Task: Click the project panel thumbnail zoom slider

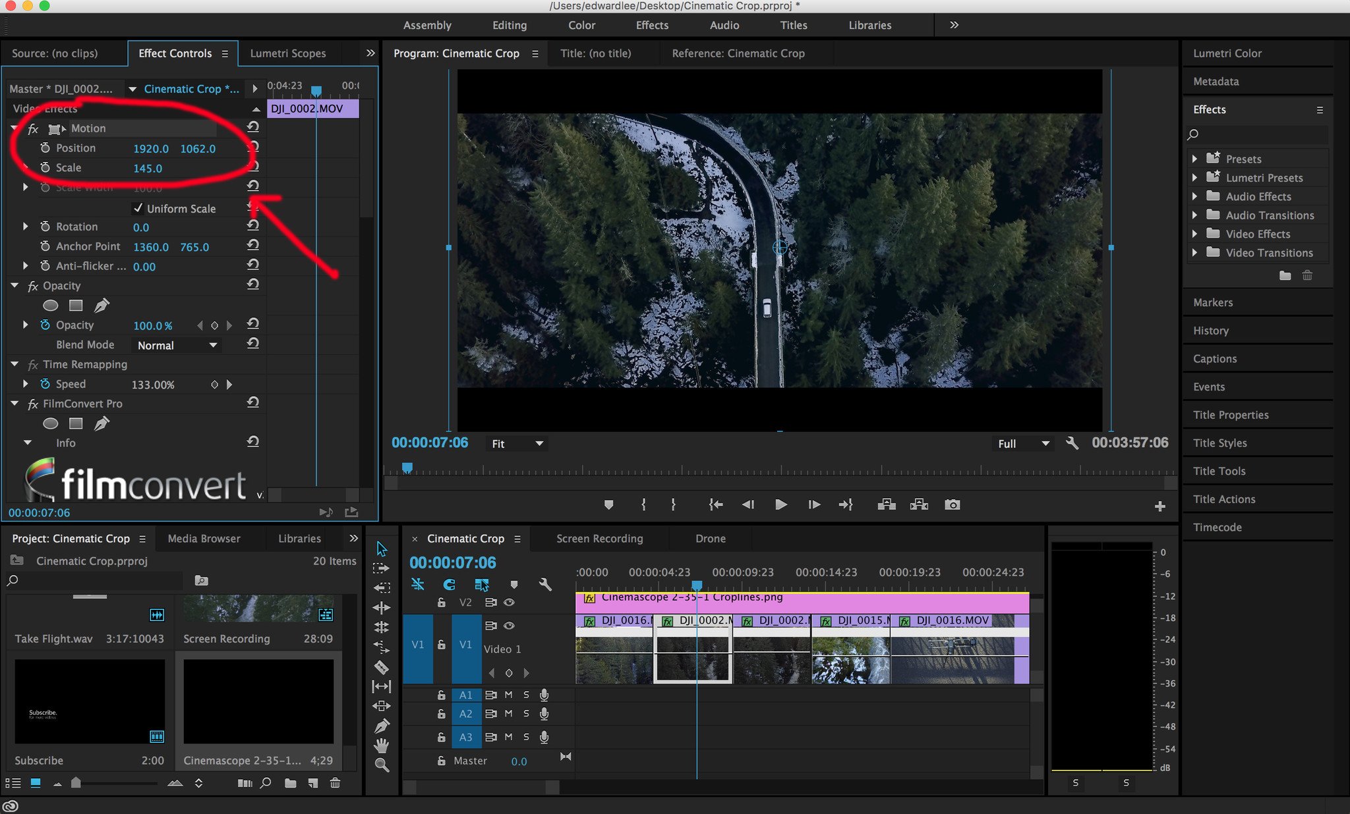Action: 76,782
